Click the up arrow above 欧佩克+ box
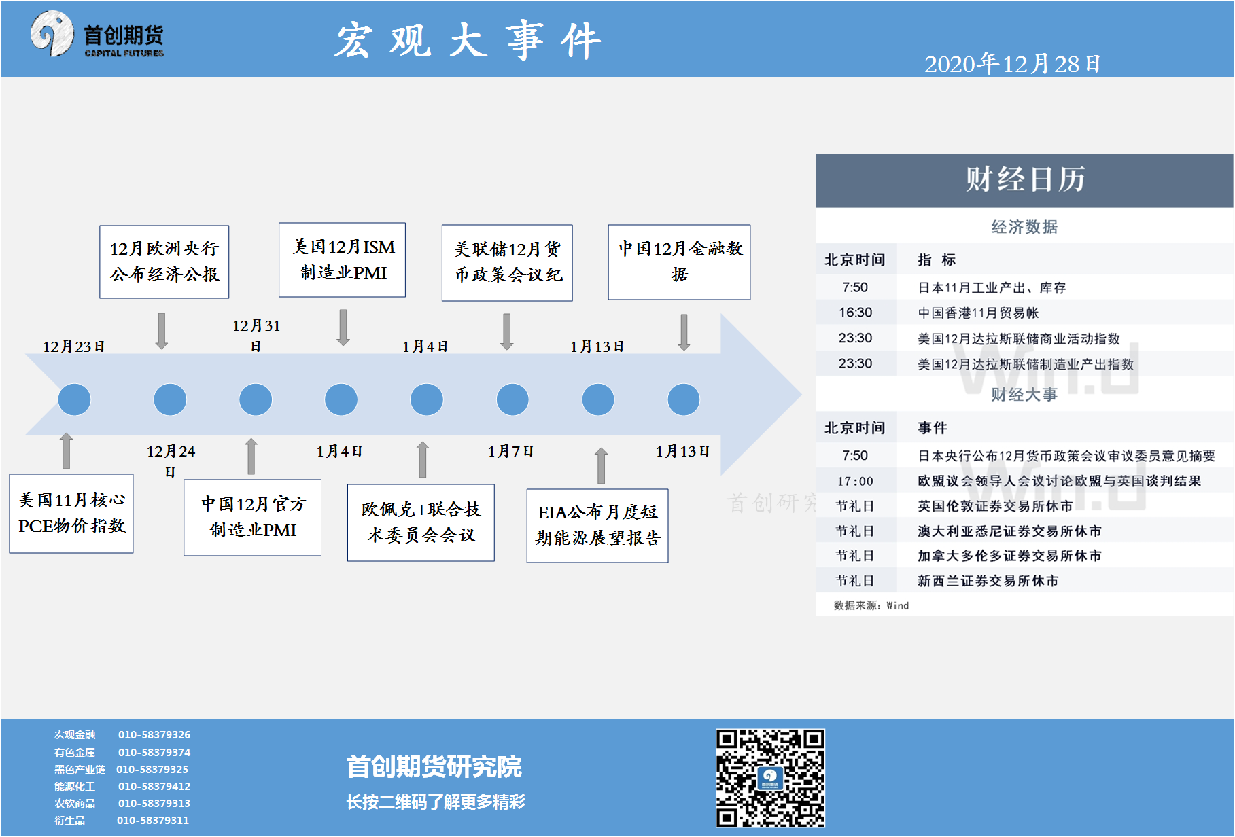Screen dimensions: 1235x837 (423, 460)
